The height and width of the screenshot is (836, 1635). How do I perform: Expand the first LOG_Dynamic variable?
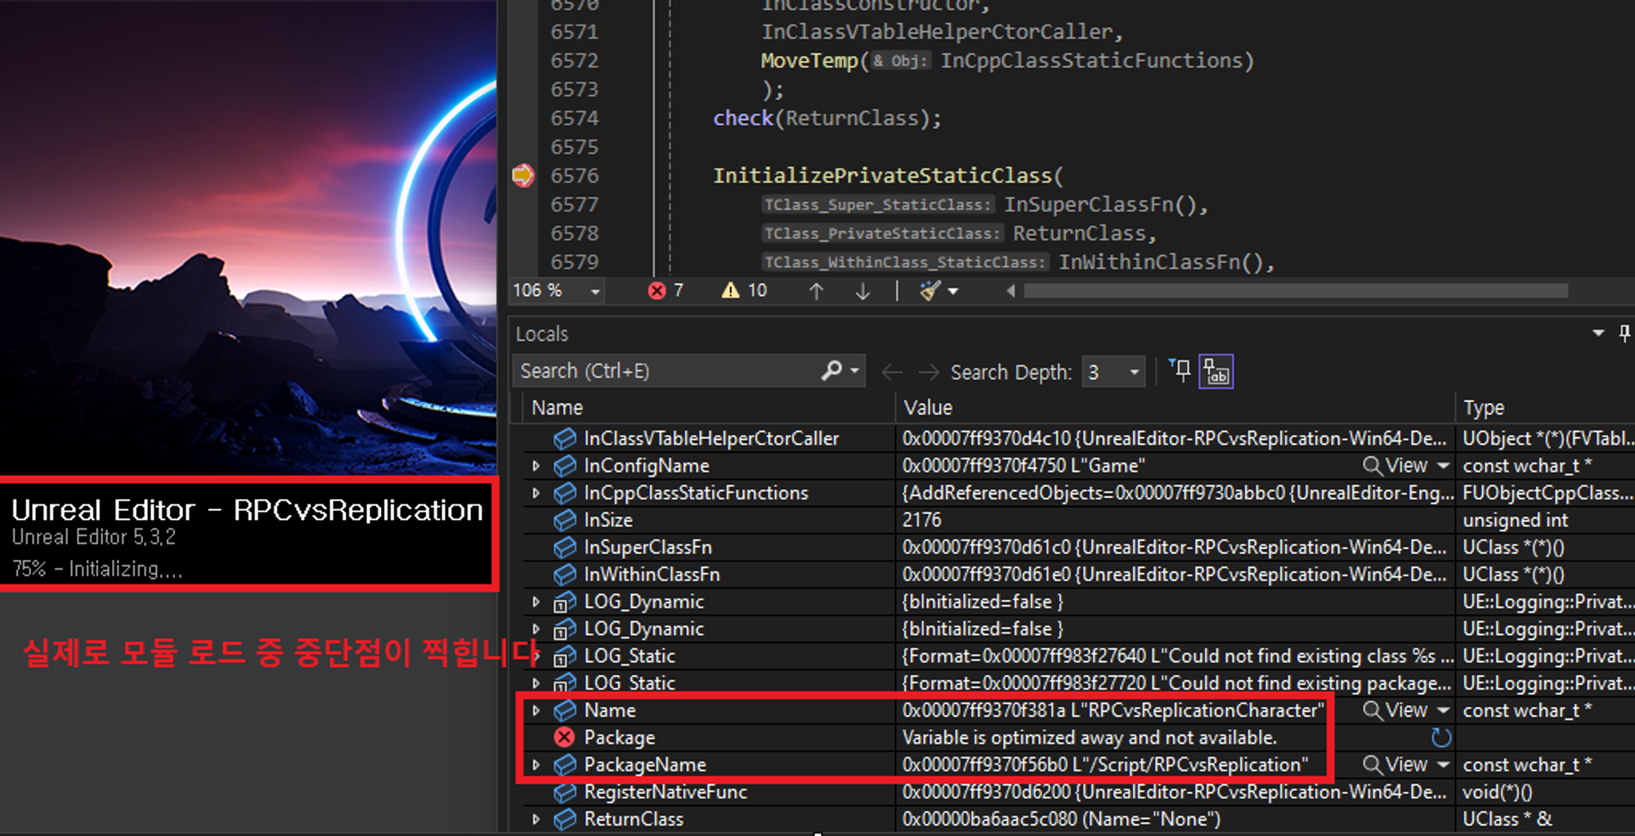(536, 601)
